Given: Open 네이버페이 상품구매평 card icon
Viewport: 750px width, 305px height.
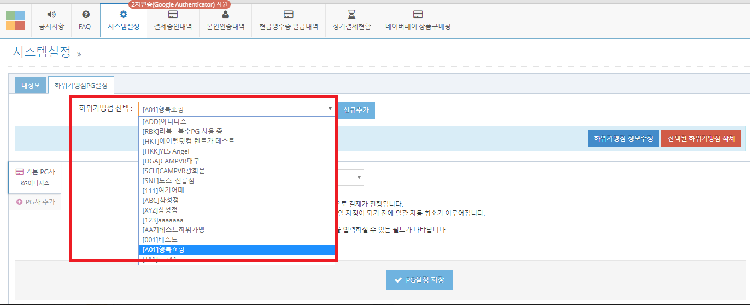Looking at the screenshot, I should (418, 14).
